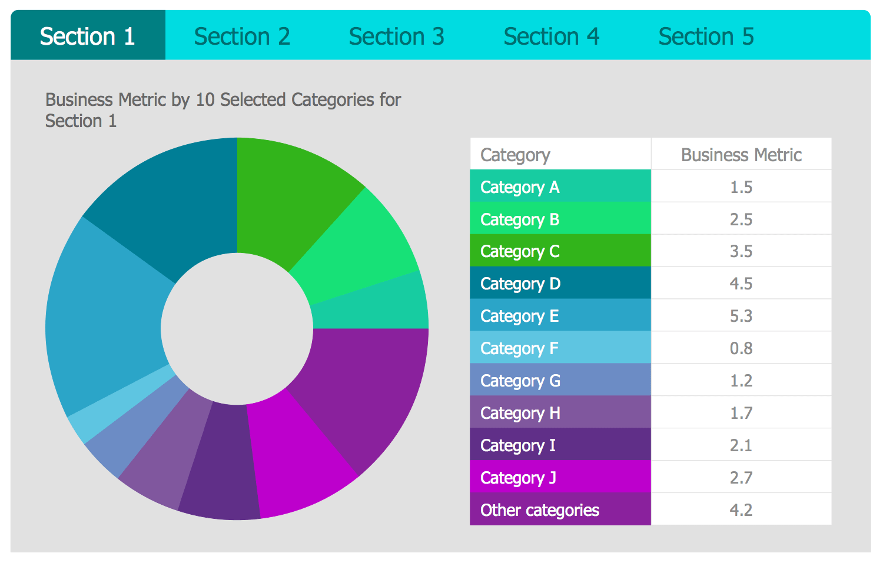Select the Category F legend swatch
883x563 pixels.
pyautogui.click(x=560, y=348)
